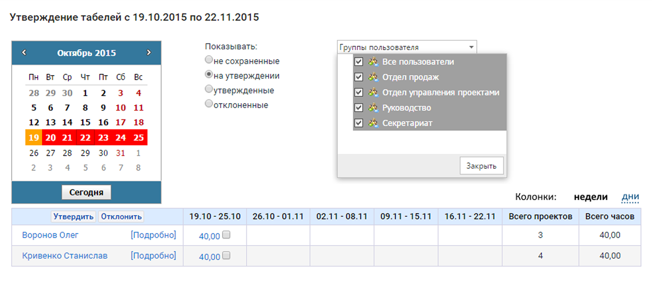
Task: Switch columns view to недели
Action: click(x=590, y=197)
